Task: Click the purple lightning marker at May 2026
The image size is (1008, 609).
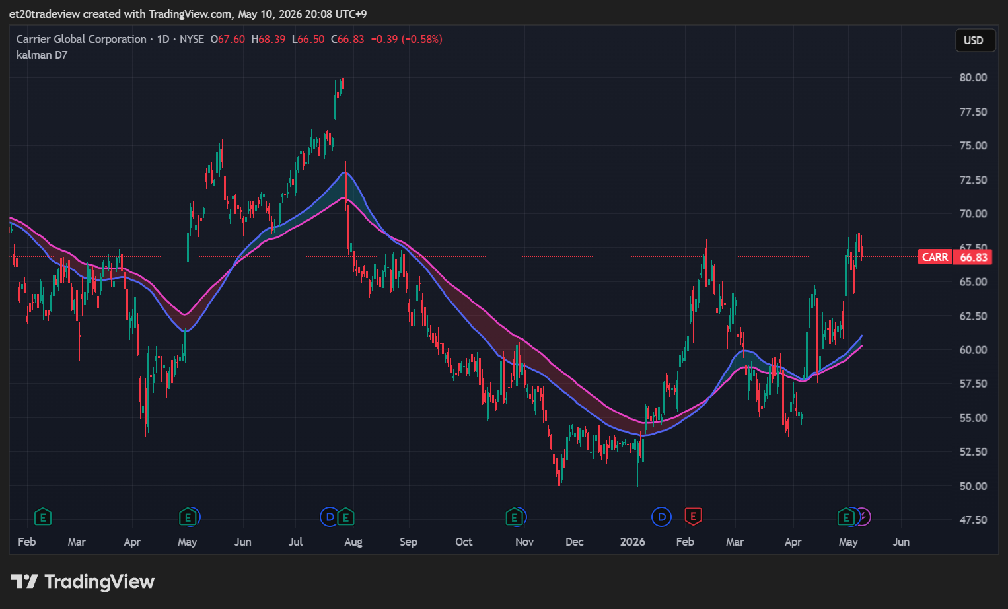Action: tap(864, 517)
